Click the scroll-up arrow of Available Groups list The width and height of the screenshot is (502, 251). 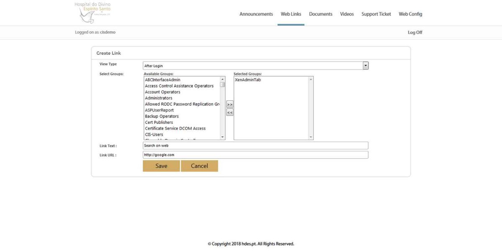(222, 79)
